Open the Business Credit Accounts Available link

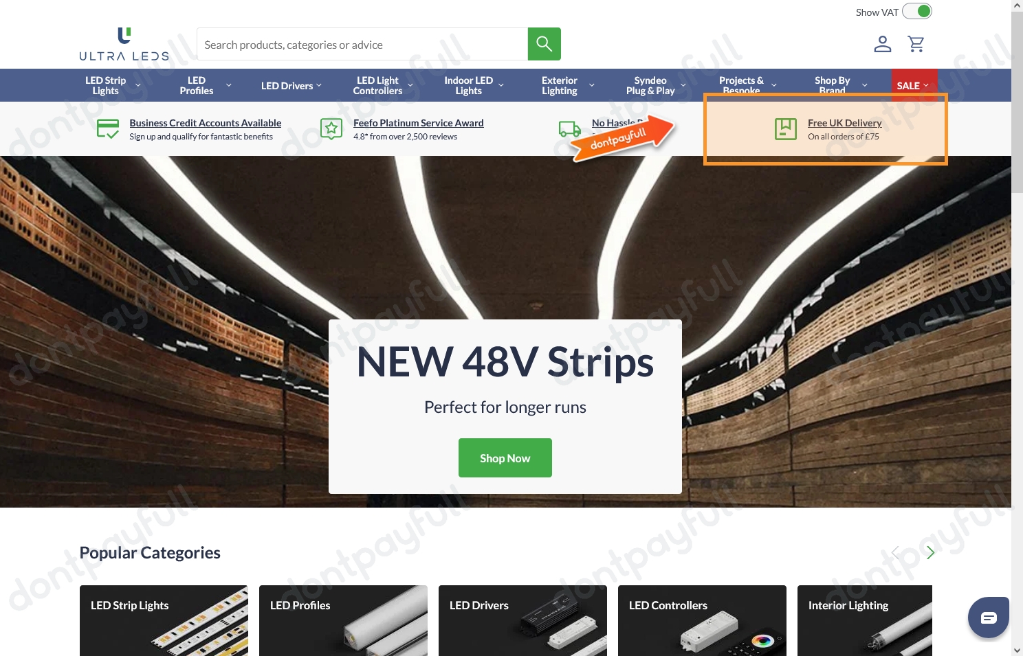tap(205, 123)
